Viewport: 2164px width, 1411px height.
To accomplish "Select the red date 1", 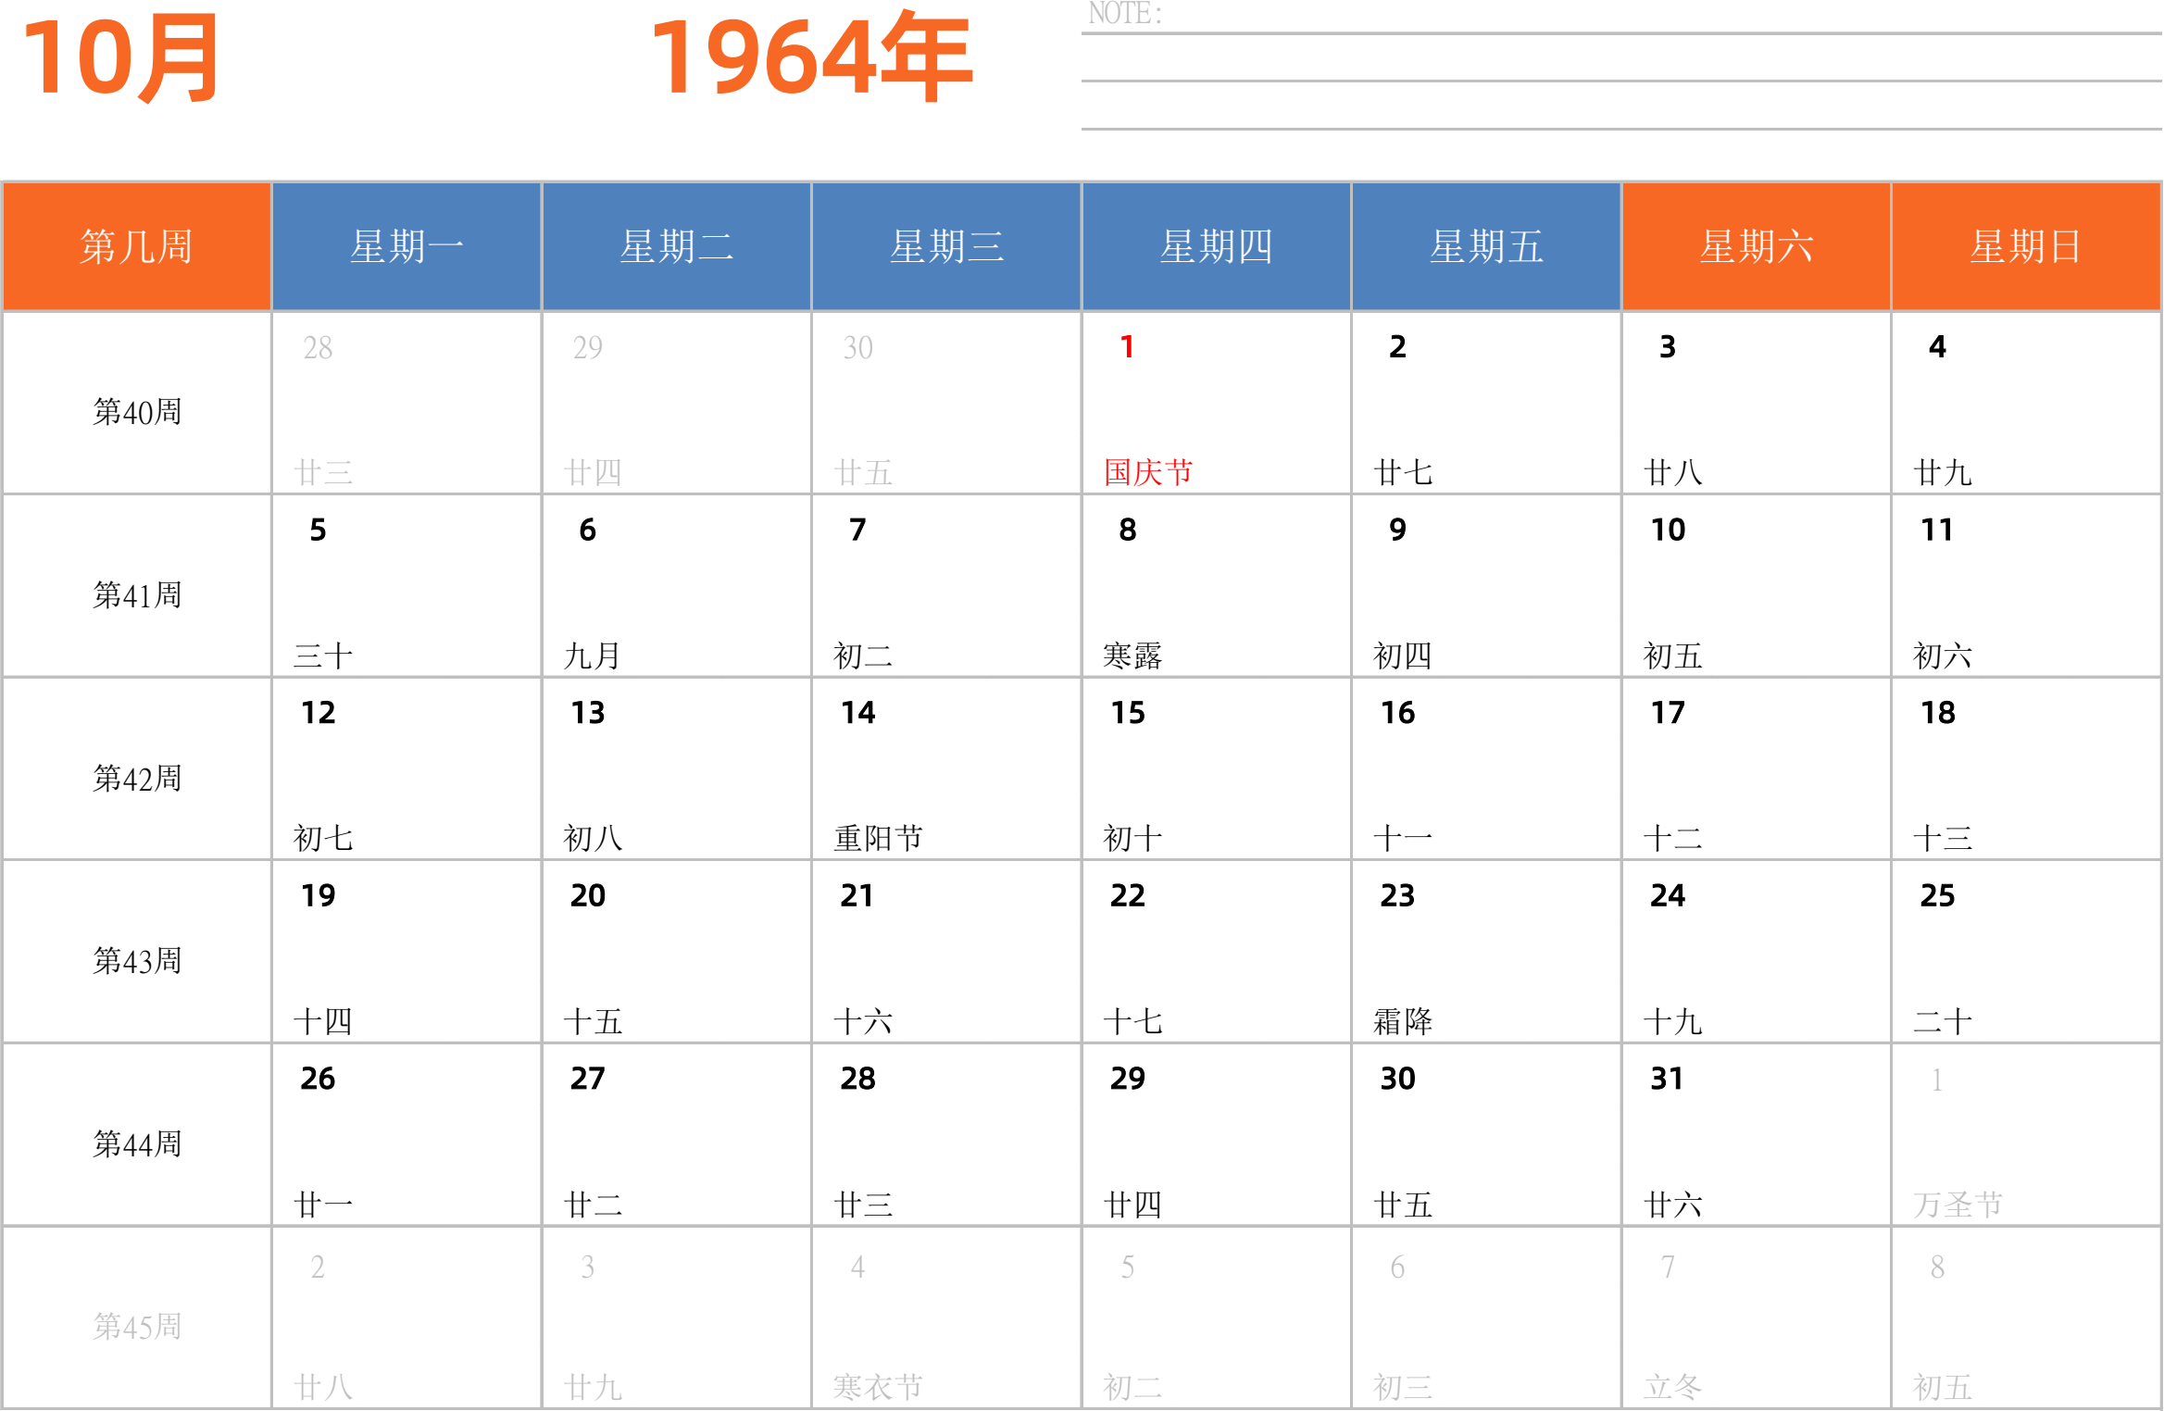I will (1127, 347).
